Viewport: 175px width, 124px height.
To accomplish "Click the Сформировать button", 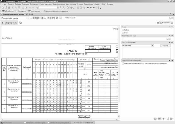I will 10,23.
